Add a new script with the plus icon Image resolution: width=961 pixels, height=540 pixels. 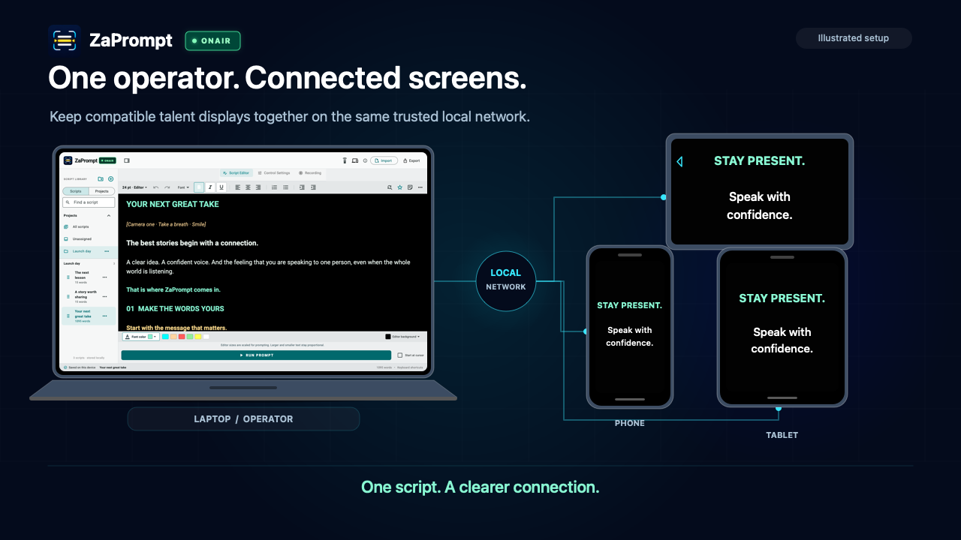coord(110,178)
